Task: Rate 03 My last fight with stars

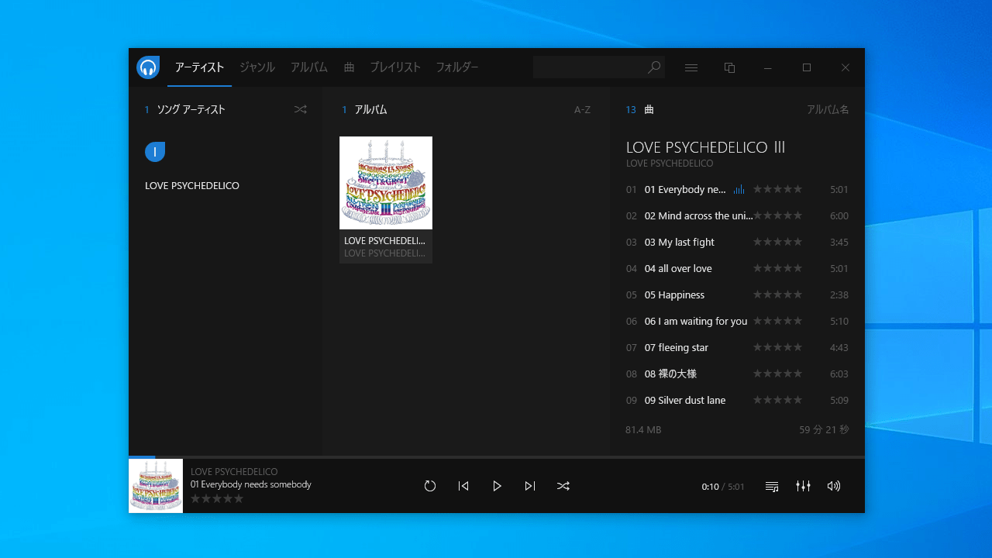Action: [x=778, y=242]
